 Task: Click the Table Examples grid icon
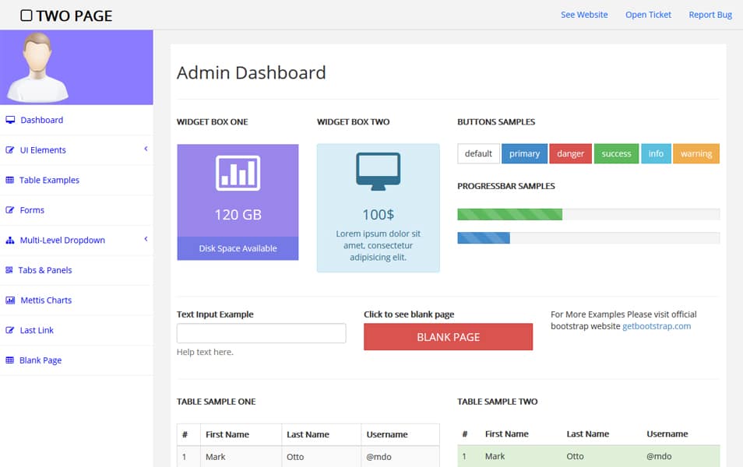[x=11, y=180]
